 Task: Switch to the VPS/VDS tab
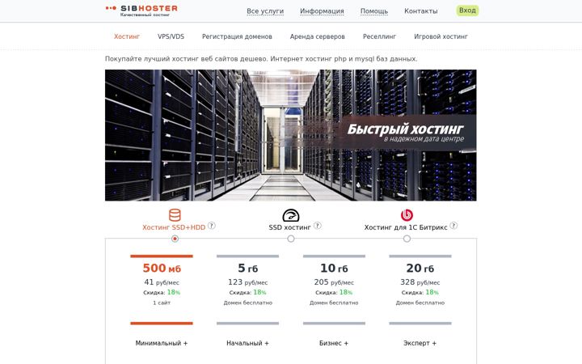click(171, 36)
